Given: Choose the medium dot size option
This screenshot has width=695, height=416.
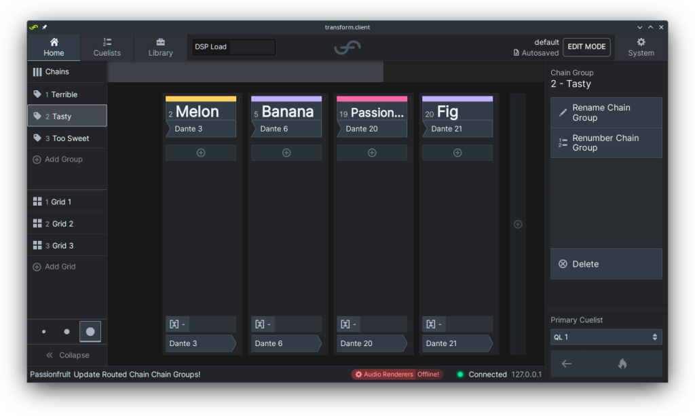Looking at the screenshot, I should [67, 332].
